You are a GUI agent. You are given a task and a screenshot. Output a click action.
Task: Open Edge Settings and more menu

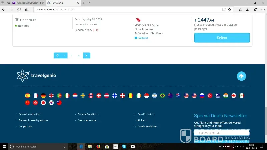pos(263,10)
